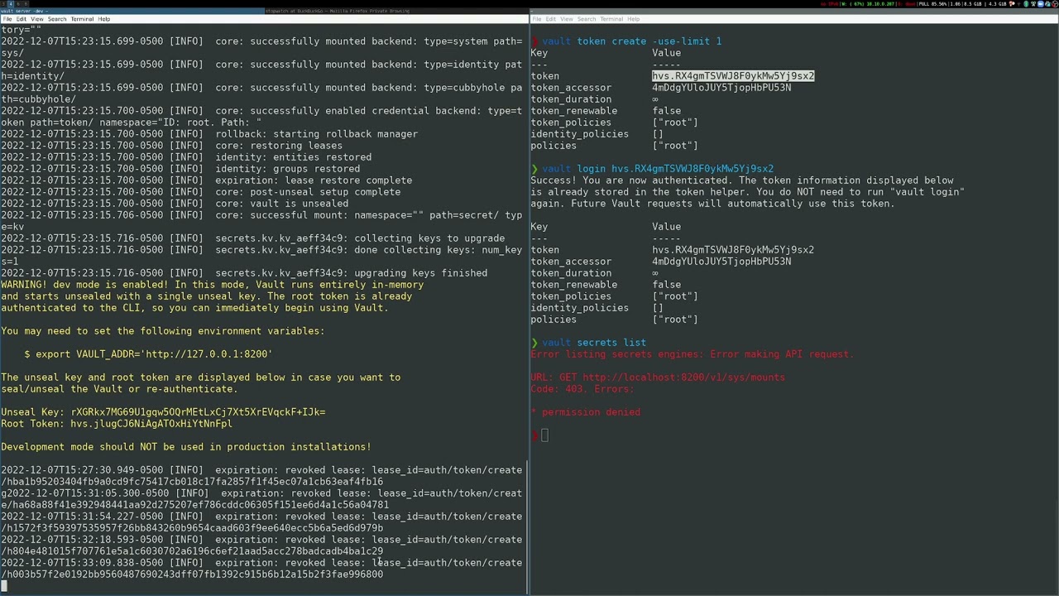Click the 'false' token_renewable value in the second table
The image size is (1059, 596).
[666, 285]
